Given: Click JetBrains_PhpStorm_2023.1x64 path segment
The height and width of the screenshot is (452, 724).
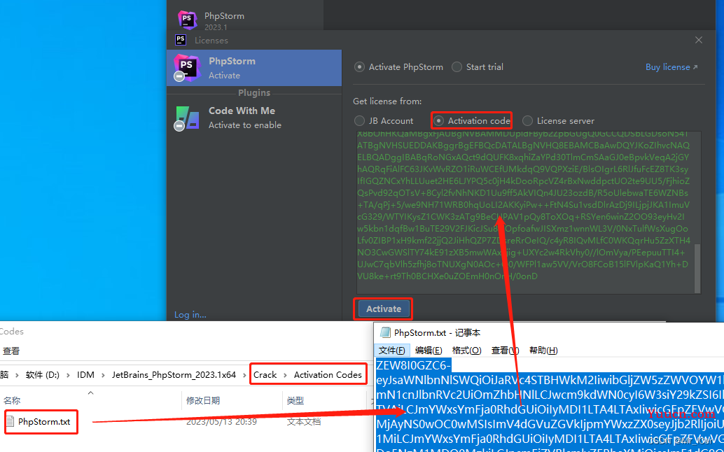Looking at the screenshot, I should 174,374.
